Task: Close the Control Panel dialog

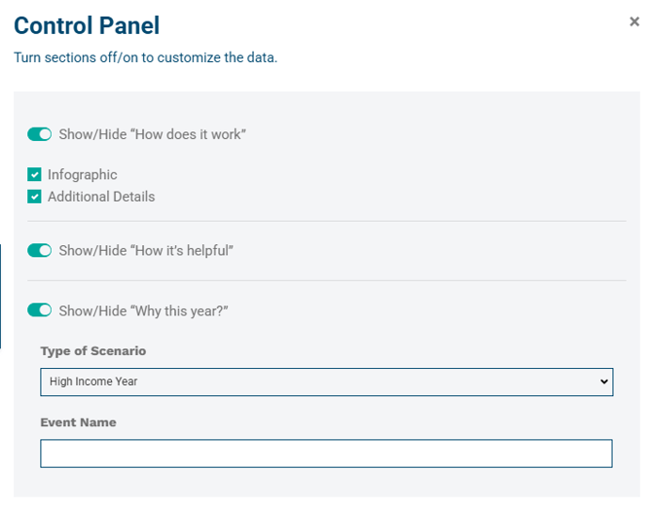Action: [634, 21]
